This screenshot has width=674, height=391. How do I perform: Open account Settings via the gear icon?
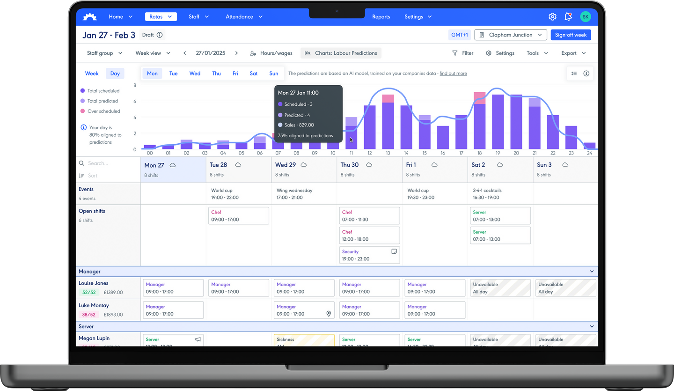(552, 16)
